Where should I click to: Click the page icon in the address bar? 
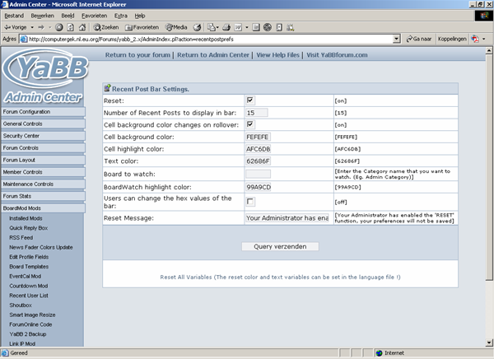point(24,39)
